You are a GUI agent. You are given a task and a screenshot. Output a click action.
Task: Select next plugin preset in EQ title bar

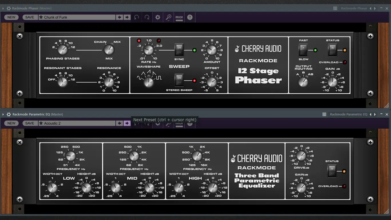(x=375, y=115)
